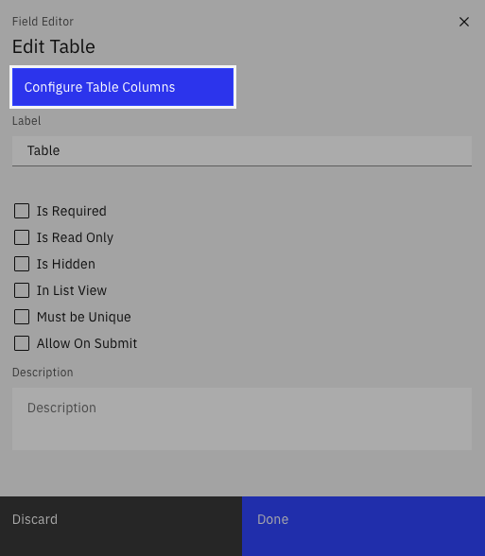Toggle the In List View checkbox
The height and width of the screenshot is (556, 485).
click(x=22, y=290)
